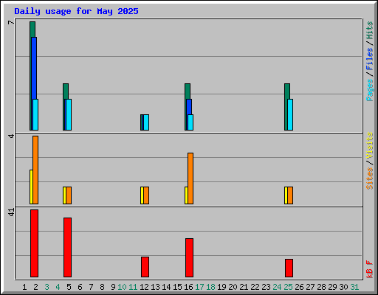The image size is (378, 295).
Task: Click green day label 18
Action: (x=210, y=287)
